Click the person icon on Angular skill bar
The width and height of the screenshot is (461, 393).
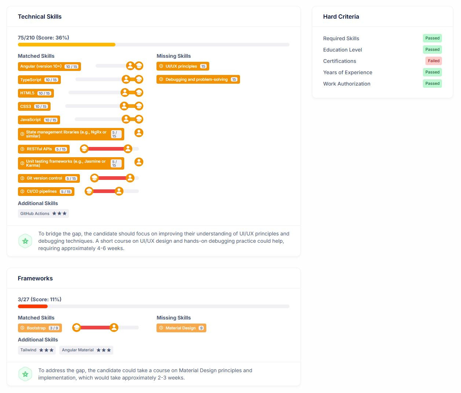(130, 66)
